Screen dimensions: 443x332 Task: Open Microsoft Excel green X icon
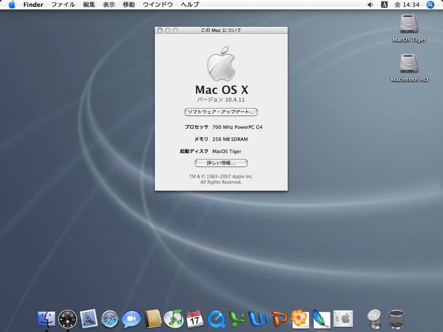point(237,319)
